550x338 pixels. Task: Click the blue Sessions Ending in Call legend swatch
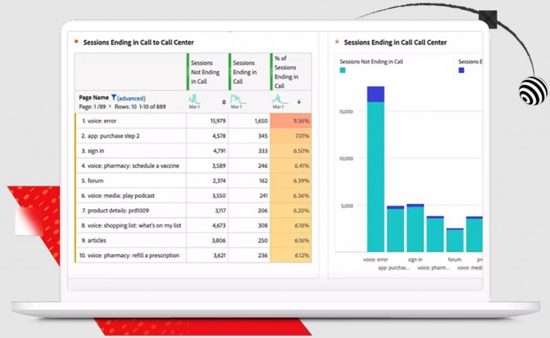click(x=461, y=70)
